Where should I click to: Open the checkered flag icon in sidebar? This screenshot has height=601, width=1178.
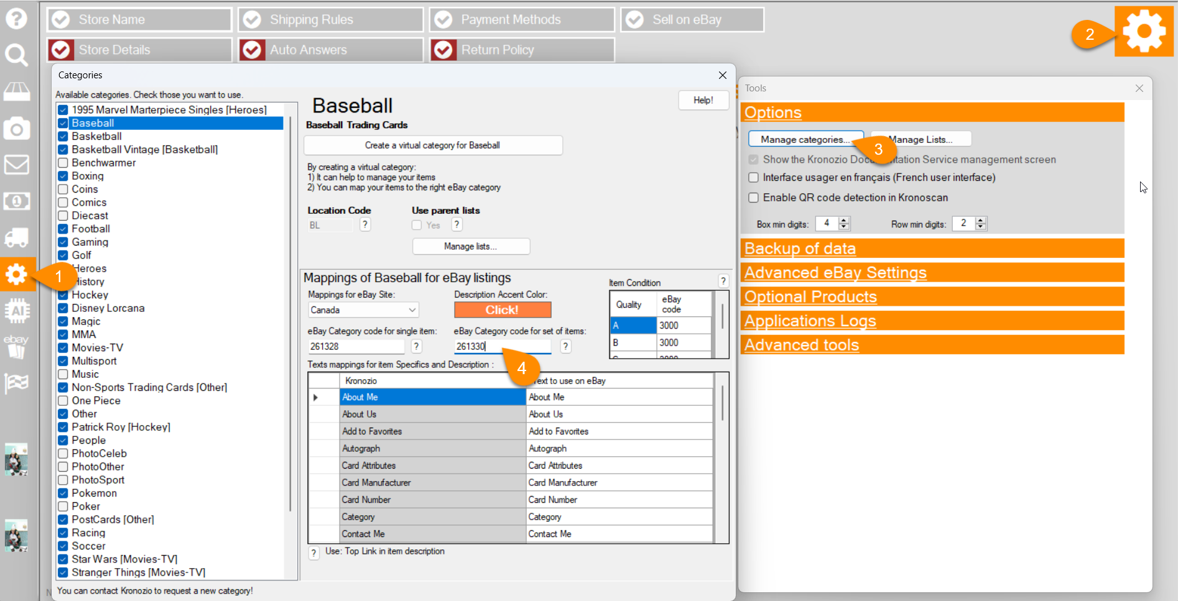16,383
